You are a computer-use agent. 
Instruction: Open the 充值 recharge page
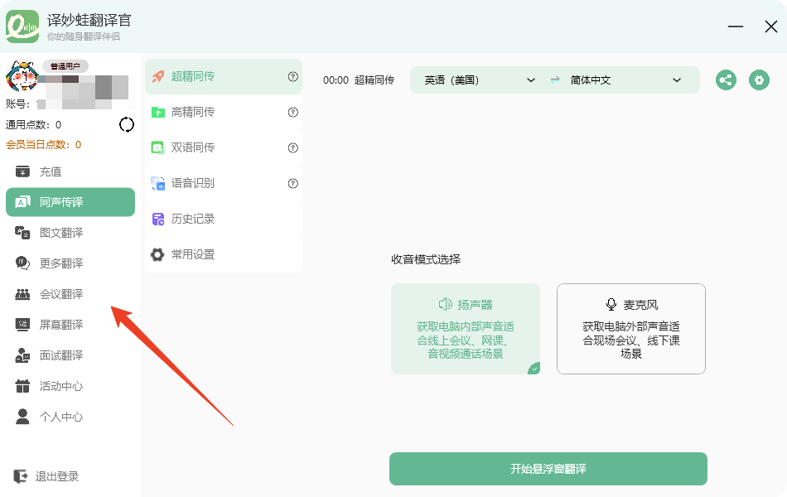50,171
